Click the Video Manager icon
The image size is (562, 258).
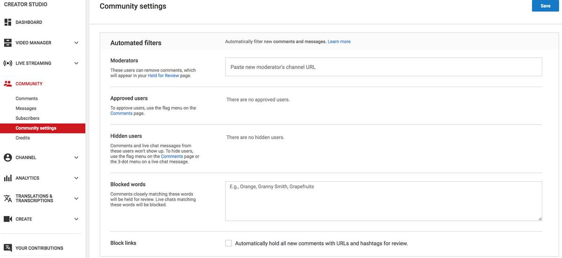click(x=7, y=43)
